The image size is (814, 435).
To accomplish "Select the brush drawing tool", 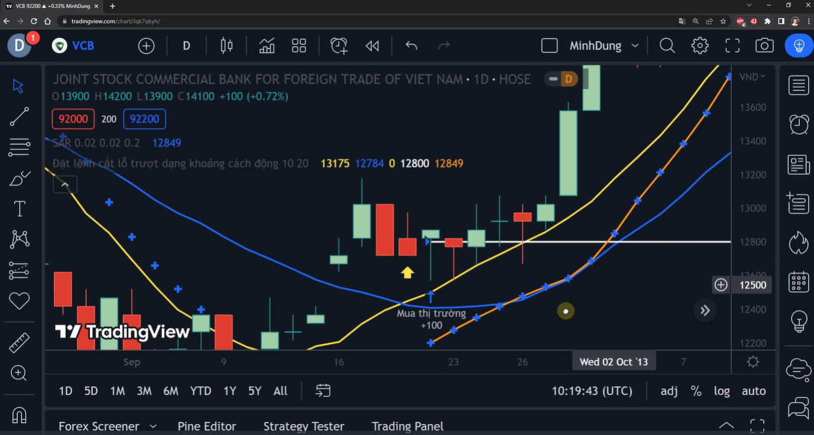I will (19, 178).
